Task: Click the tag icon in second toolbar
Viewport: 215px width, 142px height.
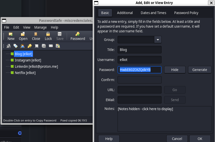Action: 16,46
